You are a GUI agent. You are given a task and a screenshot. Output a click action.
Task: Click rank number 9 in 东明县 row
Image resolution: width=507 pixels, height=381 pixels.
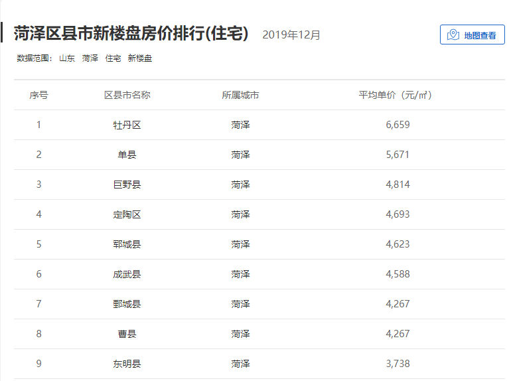pyautogui.click(x=38, y=364)
